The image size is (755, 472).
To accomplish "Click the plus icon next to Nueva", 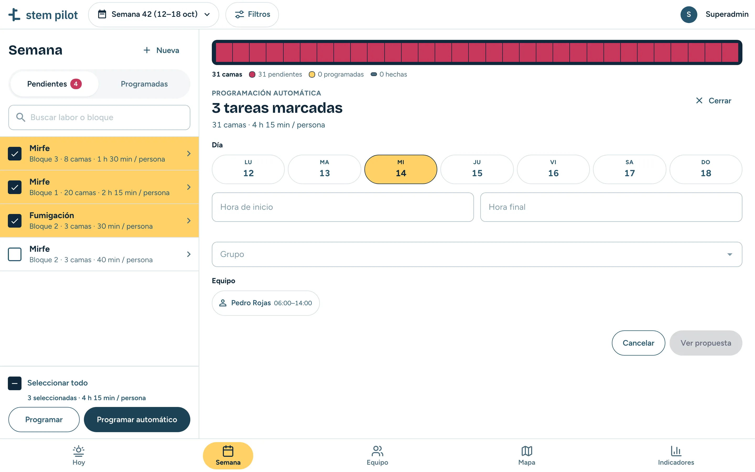I will [147, 50].
